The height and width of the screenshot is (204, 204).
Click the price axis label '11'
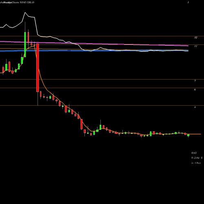(x=195, y=46)
